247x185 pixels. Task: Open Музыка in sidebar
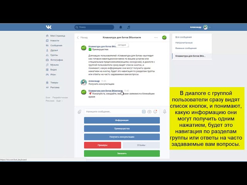[x=54, y=65]
